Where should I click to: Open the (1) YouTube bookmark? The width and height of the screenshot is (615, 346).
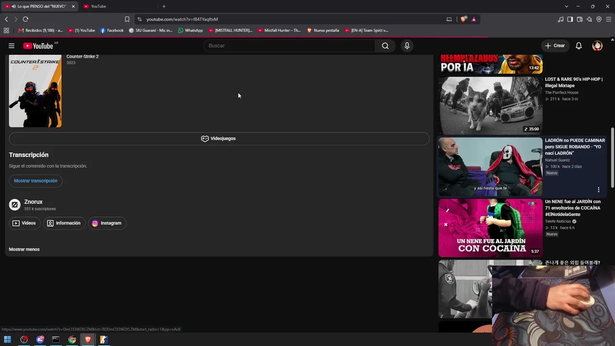point(82,30)
